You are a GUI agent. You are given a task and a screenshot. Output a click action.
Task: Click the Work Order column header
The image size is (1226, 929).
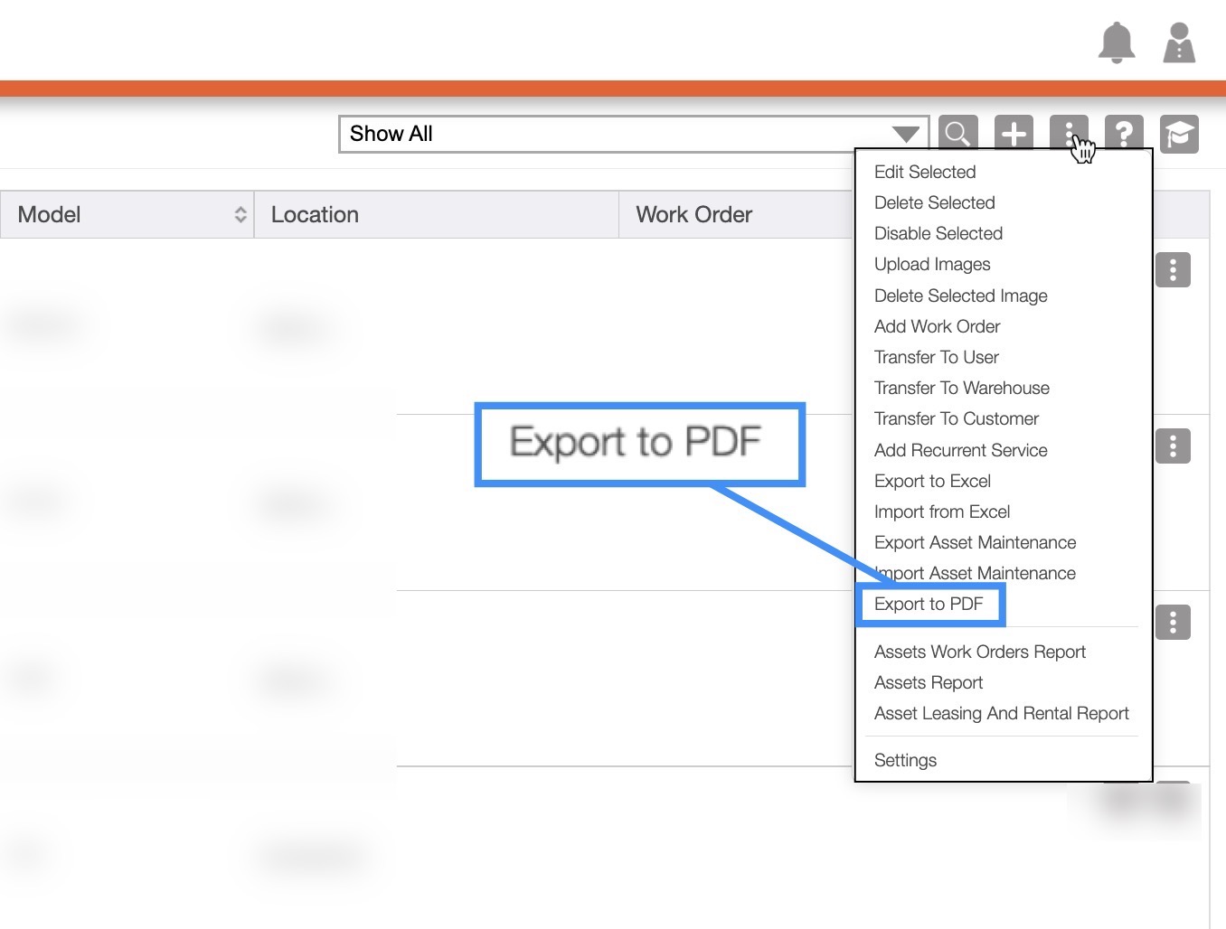pos(693,214)
